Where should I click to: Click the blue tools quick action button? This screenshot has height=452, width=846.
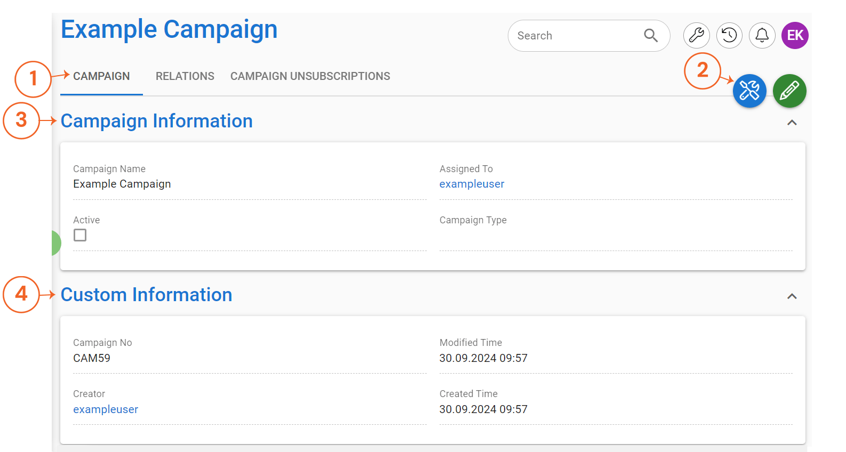tap(749, 91)
